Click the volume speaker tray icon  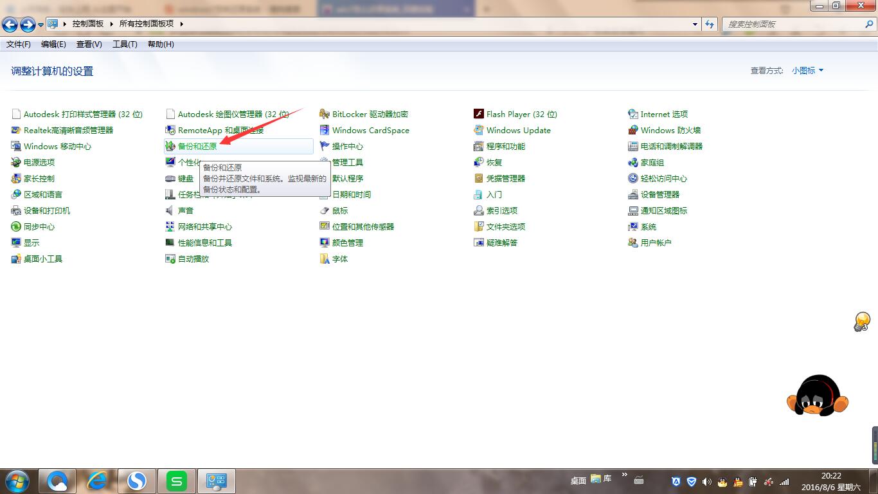click(x=706, y=481)
